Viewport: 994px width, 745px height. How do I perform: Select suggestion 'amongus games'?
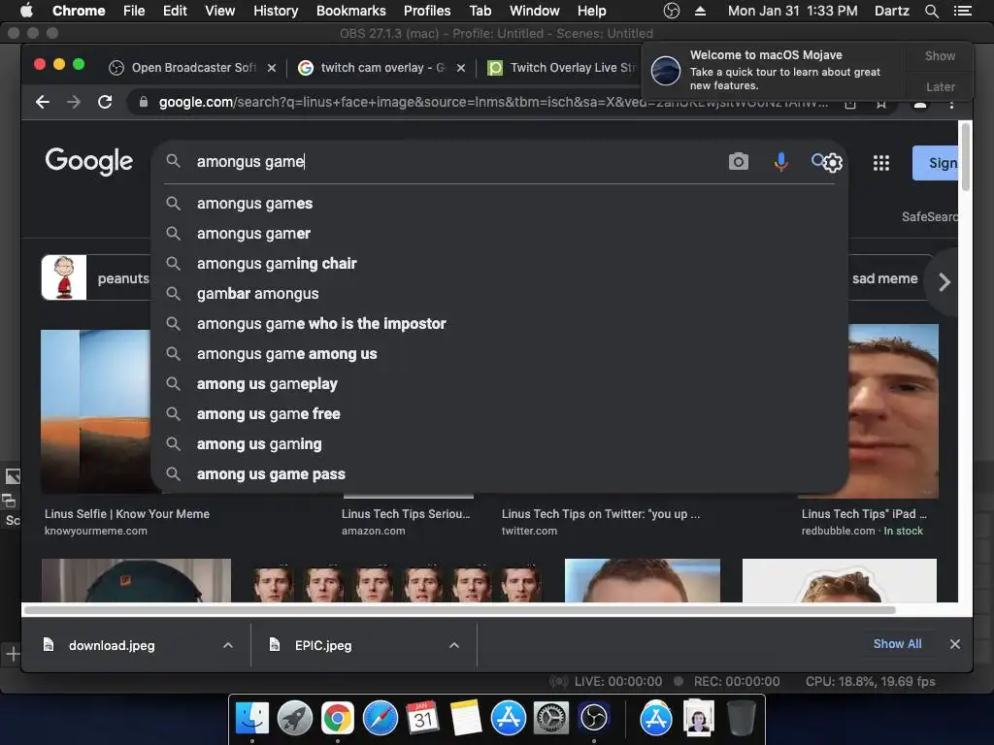(x=500, y=204)
